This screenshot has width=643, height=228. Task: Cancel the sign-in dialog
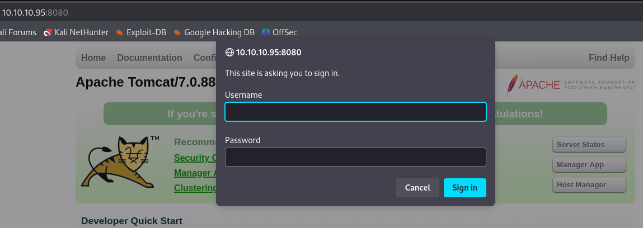point(417,188)
